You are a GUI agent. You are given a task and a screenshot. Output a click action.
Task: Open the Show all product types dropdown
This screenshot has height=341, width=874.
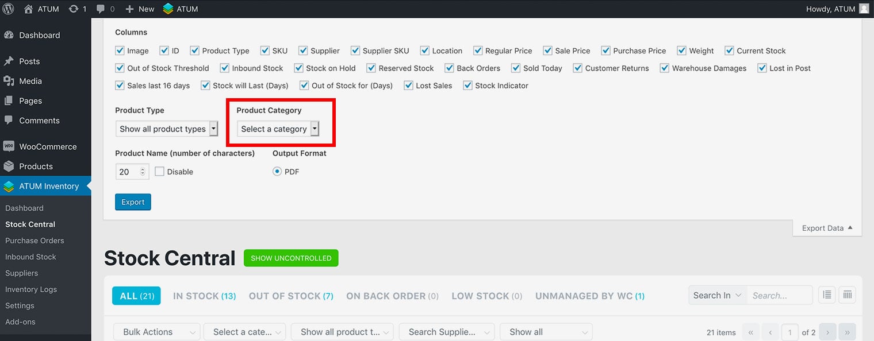coord(166,129)
